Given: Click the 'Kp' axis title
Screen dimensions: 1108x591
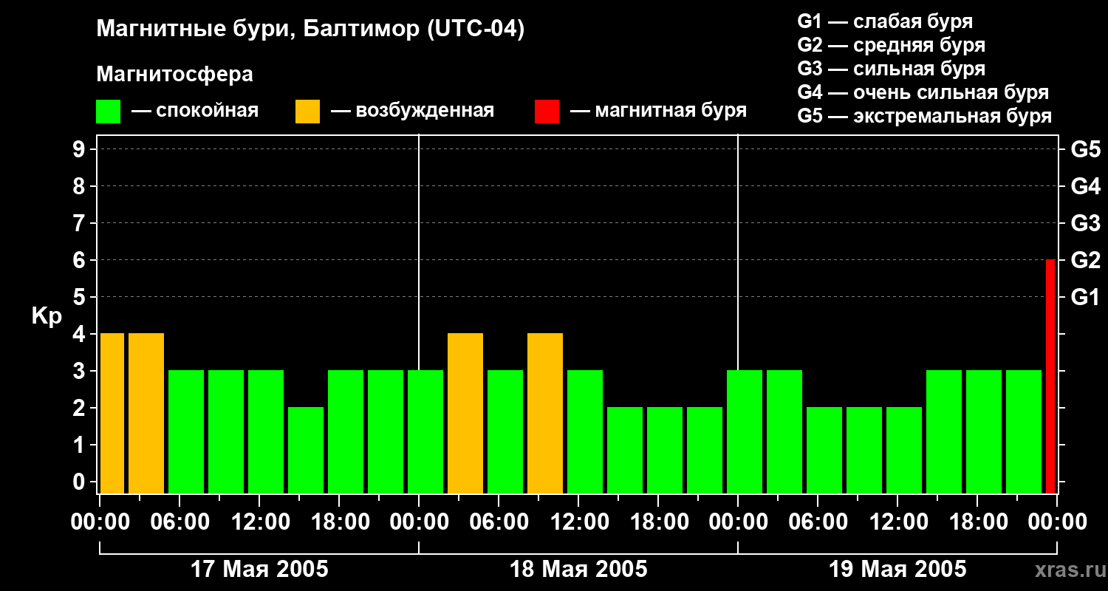Looking at the screenshot, I should [47, 316].
